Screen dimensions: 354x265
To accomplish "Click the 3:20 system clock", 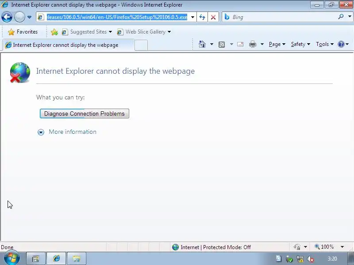I will (332, 259).
